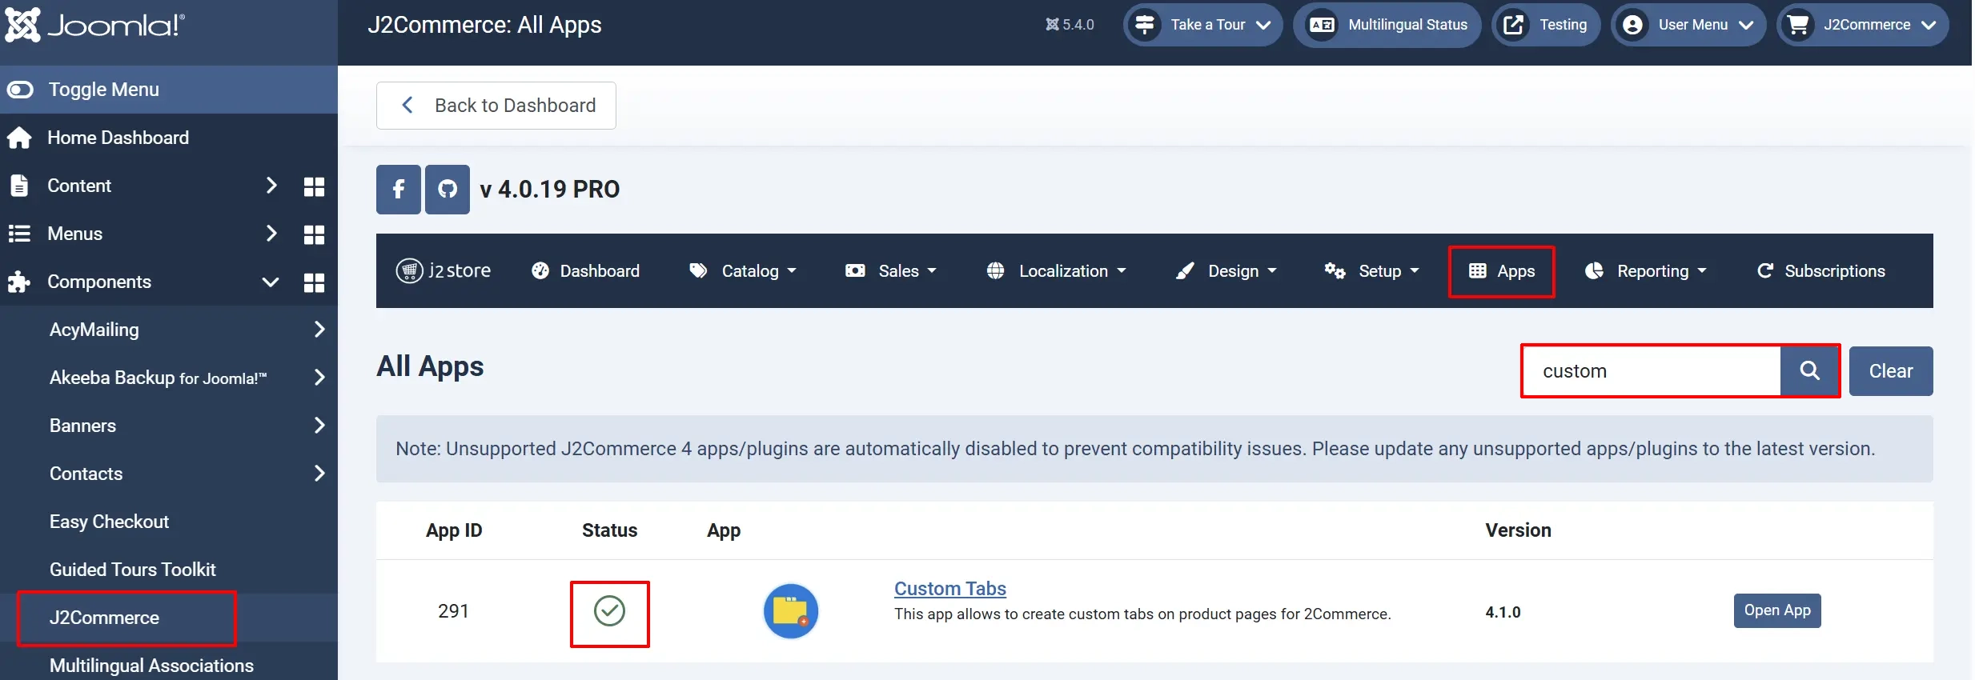Open the J2Commerce Facebook page icon

pos(399,190)
